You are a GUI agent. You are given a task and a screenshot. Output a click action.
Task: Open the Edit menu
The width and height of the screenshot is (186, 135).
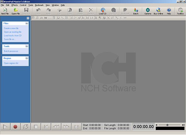(x=8, y=5)
